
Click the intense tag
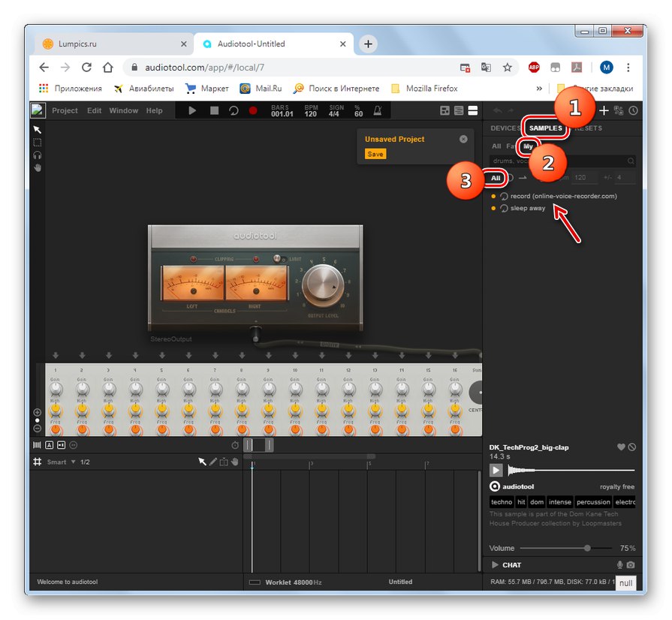coord(559,501)
